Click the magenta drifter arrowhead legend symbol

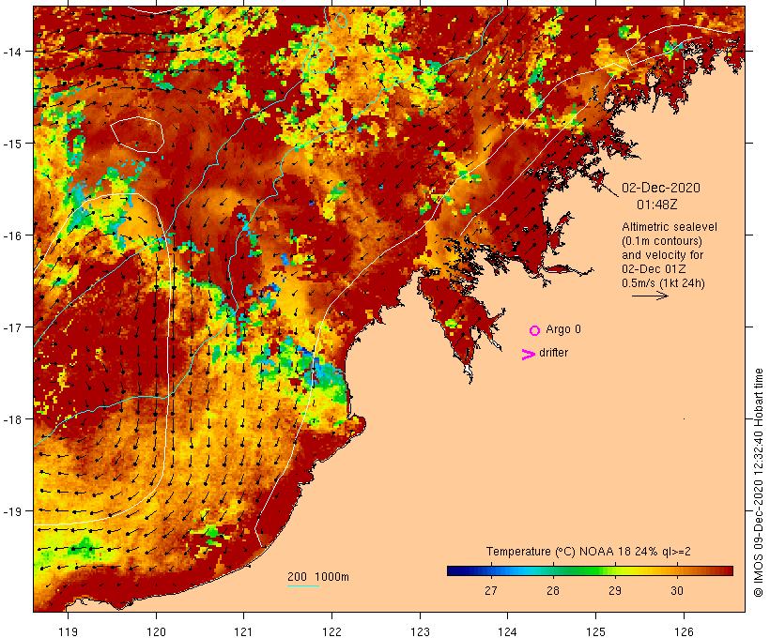(x=529, y=355)
